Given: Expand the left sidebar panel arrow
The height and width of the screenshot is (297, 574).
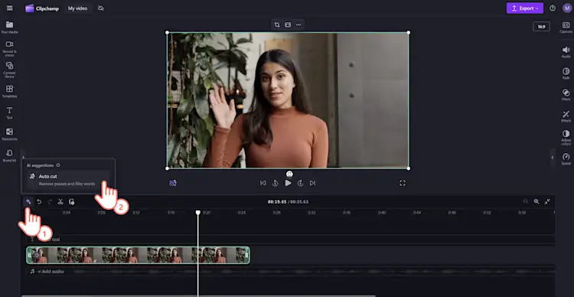Looking at the screenshot, I should tap(23, 157).
